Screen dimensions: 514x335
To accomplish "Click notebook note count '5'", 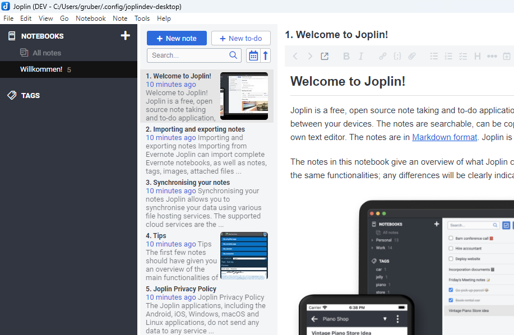I will (69, 70).
